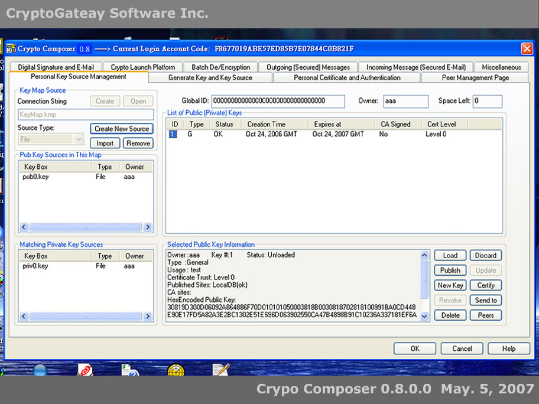Select the pub0.key row
The image size is (539, 404).
point(86,177)
